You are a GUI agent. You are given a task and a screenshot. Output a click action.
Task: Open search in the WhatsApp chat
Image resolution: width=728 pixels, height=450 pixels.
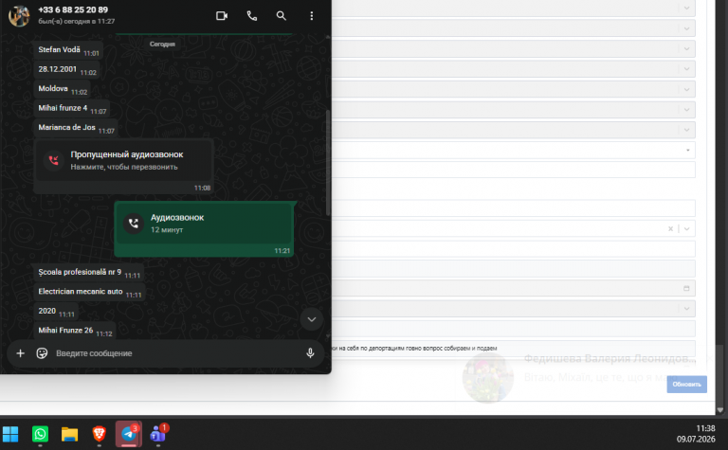[281, 16]
